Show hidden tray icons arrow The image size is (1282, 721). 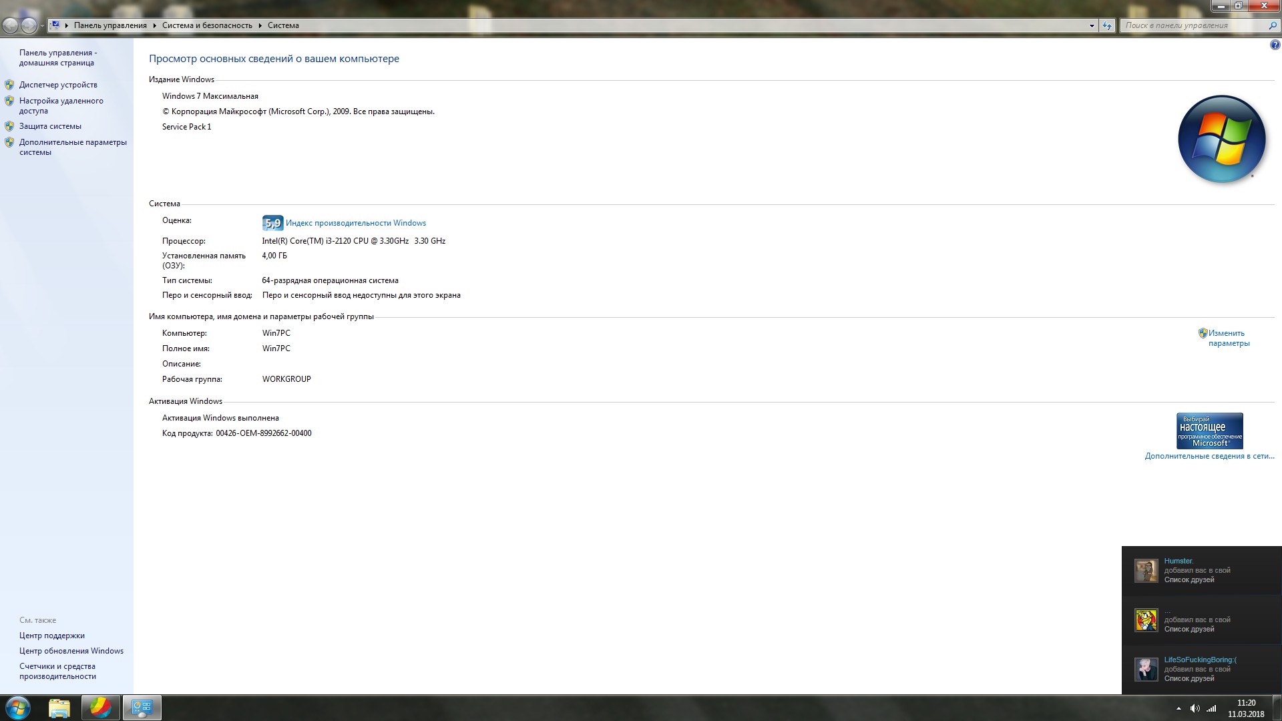point(1179,708)
